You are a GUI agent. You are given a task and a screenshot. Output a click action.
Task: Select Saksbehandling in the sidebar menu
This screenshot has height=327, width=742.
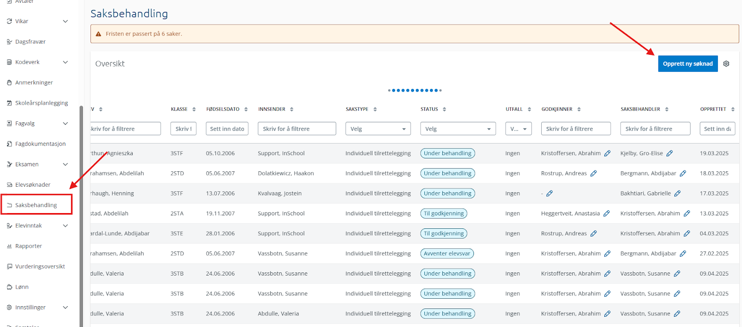[36, 205]
